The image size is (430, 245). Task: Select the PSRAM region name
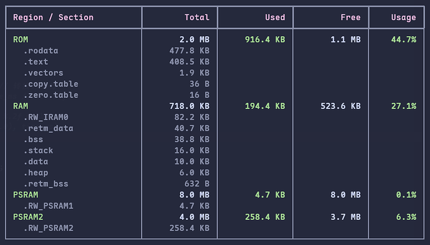click(26, 195)
